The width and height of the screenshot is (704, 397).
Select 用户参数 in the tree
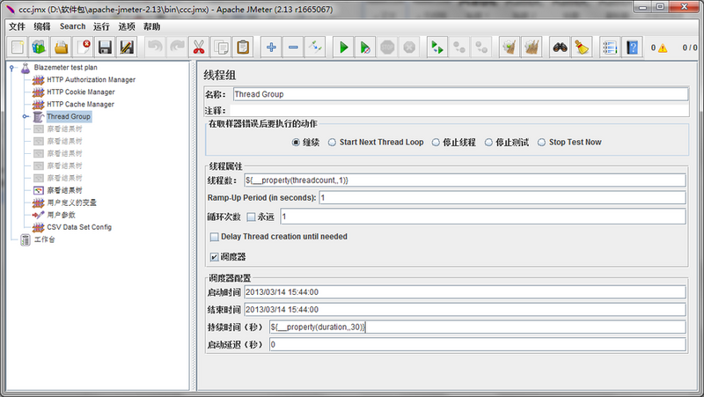pyautogui.click(x=61, y=215)
